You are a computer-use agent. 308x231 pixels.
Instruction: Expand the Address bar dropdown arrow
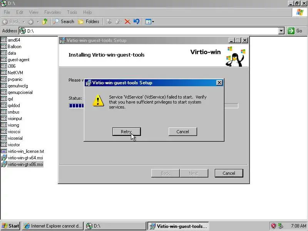[x=281, y=31]
